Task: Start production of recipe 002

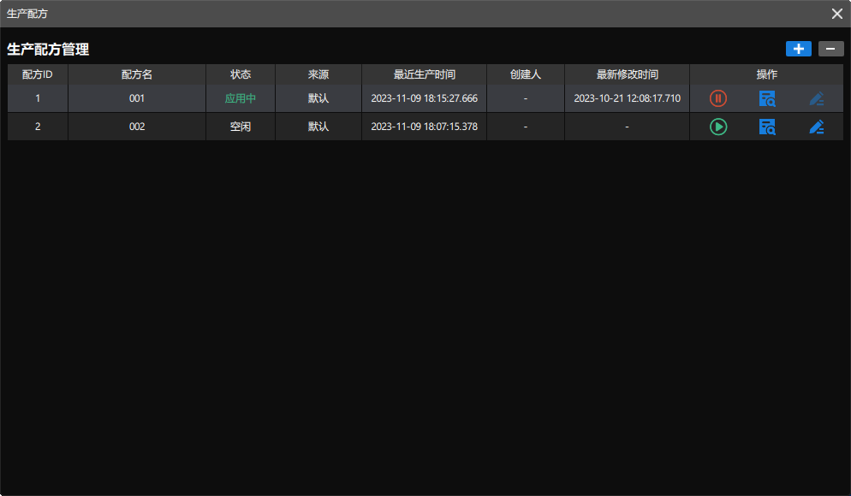Action: 717,127
